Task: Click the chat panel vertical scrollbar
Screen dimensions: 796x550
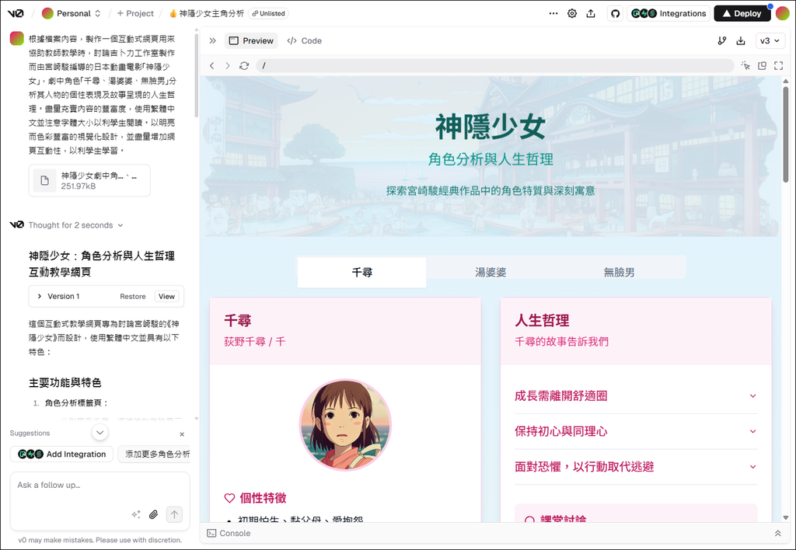Action: pos(197,76)
